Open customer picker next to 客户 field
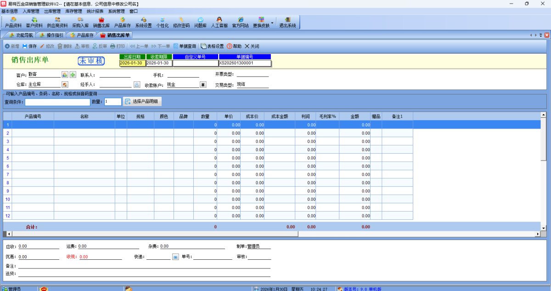The width and height of the screenshot is (551, 291). [x=65, y=74]
